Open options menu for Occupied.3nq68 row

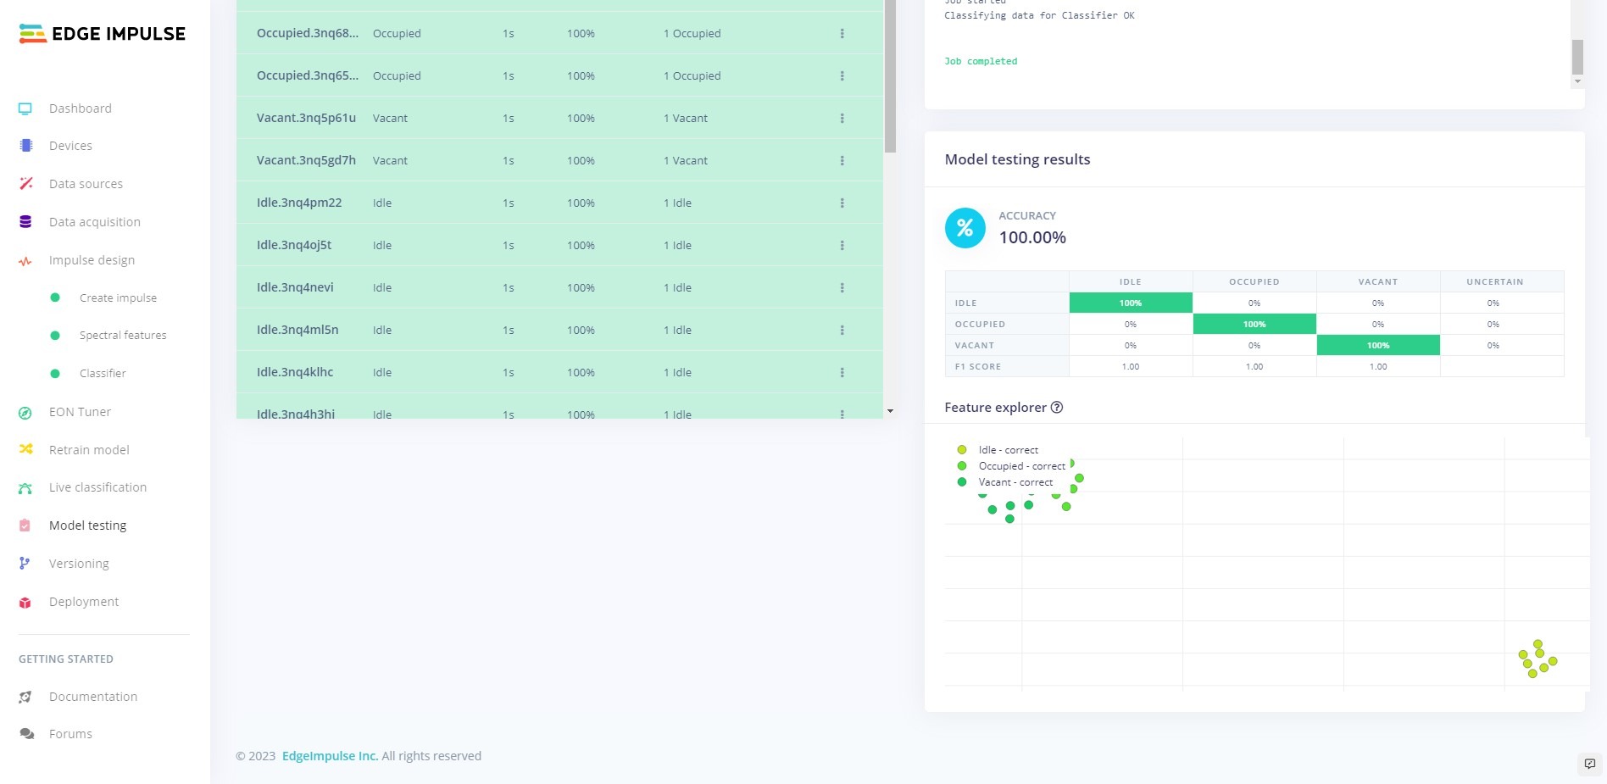[842, 34]
